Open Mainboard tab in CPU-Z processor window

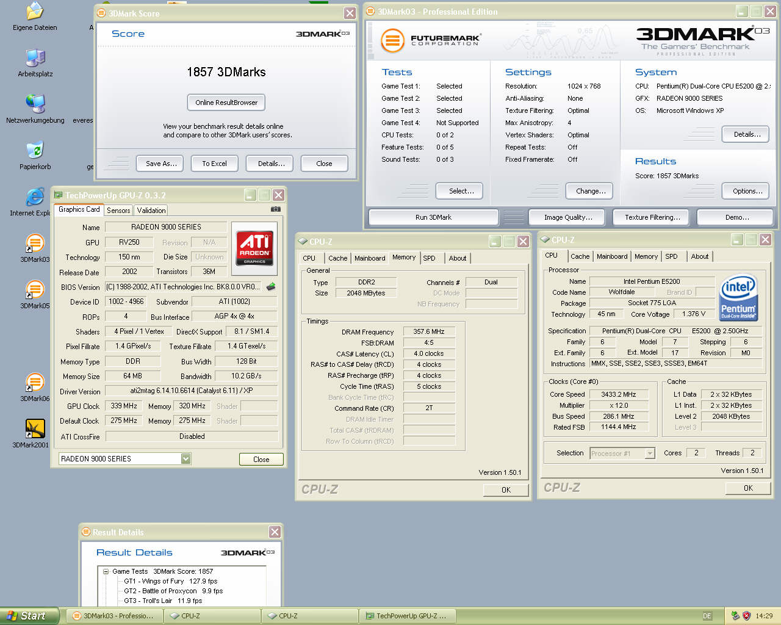coord(612,256)
